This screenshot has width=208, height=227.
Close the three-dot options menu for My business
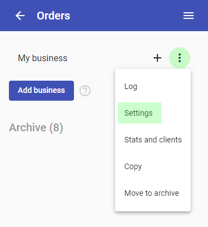pos(180,58)
